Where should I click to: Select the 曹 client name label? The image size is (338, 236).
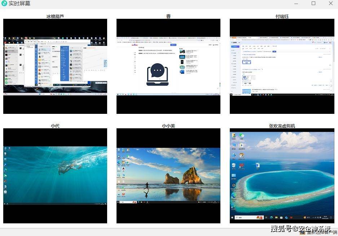click(168, 16)
